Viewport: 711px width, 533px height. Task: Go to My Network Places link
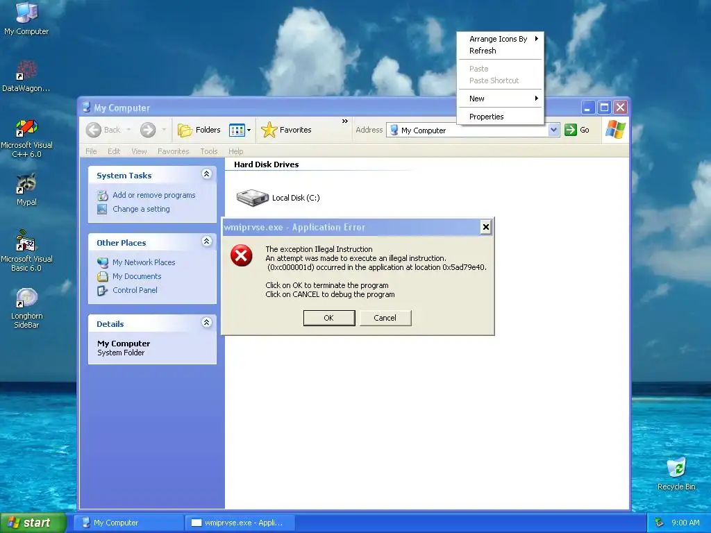(144, 262)
